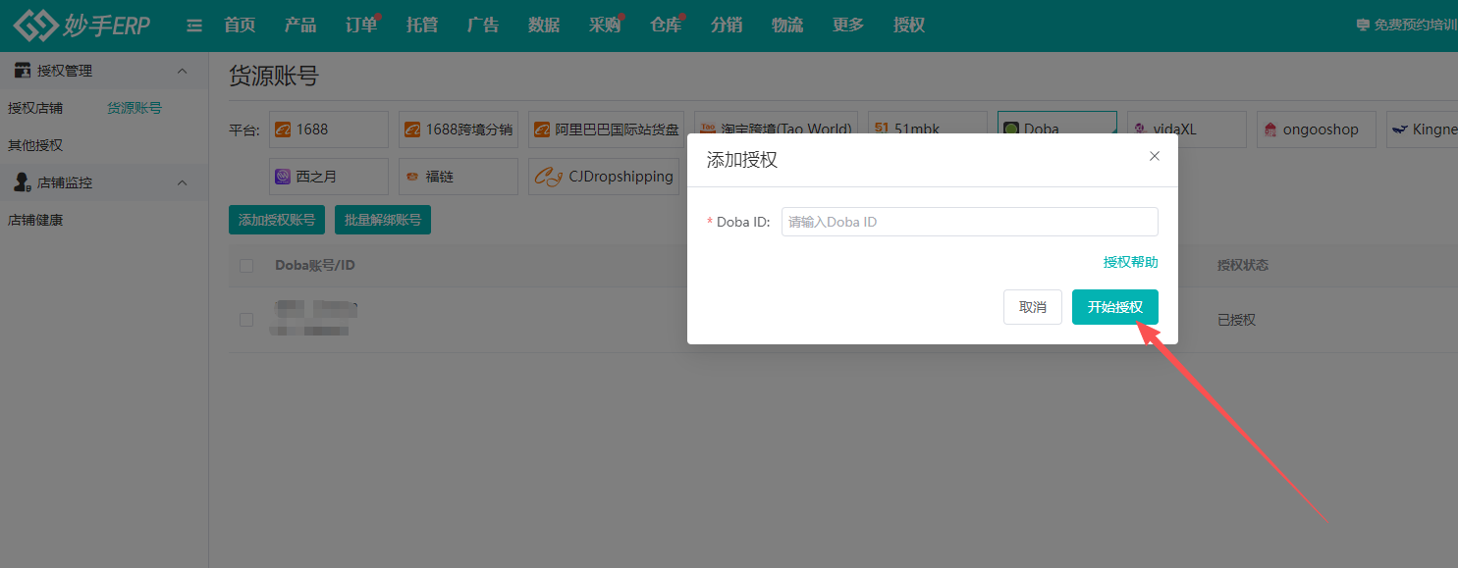
Task: Click the 妙手ERP logo
Action: [x=82, y=25]
